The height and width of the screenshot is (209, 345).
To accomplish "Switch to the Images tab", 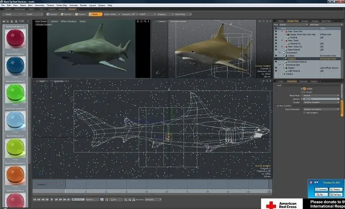I will [x=315, y=21].
